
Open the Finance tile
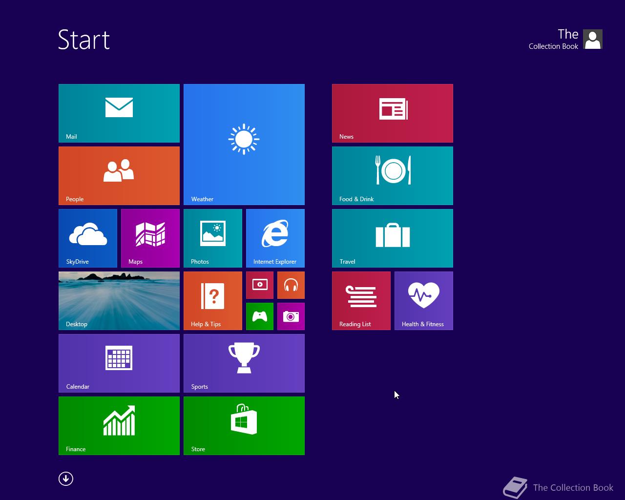point(119,426)
